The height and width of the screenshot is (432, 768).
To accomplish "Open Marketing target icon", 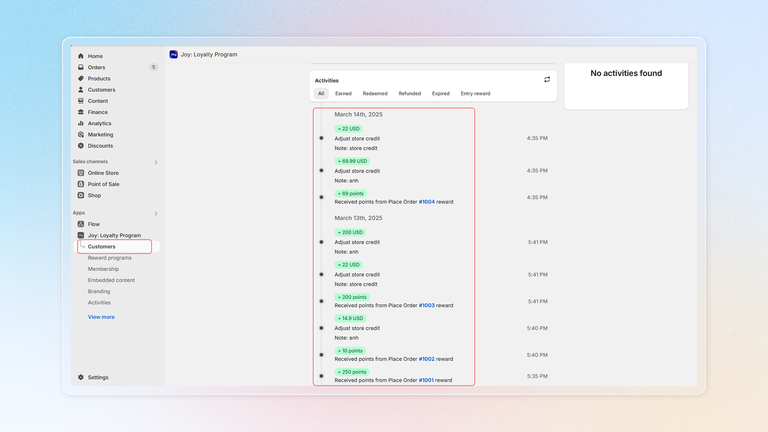I will tap(81, 134).
